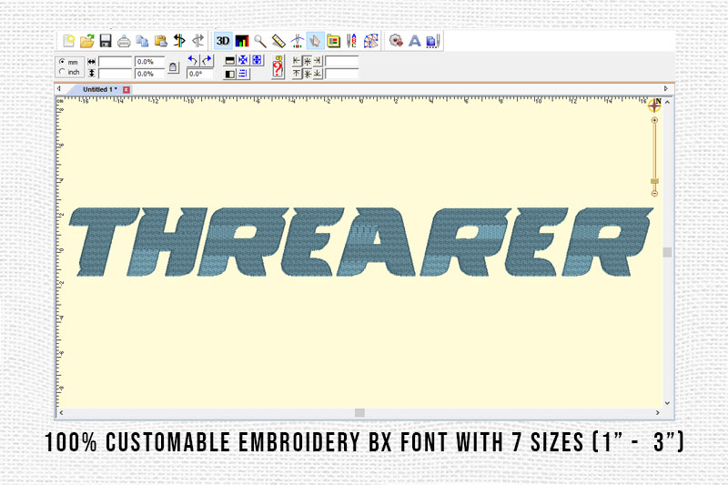728x485 pixels.
Task: Align objects to the left edge
Action: (297, 61)
